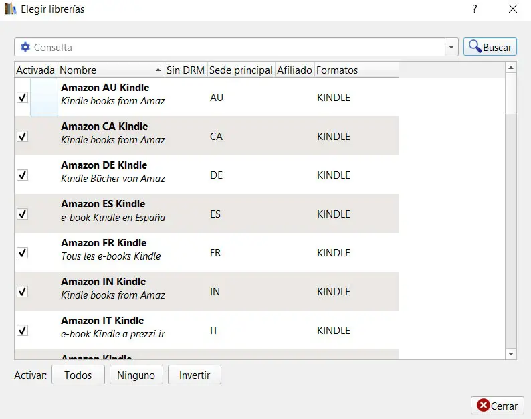Uncheck the Amazon IT Kindle checkbox

(x=22, y=331)
